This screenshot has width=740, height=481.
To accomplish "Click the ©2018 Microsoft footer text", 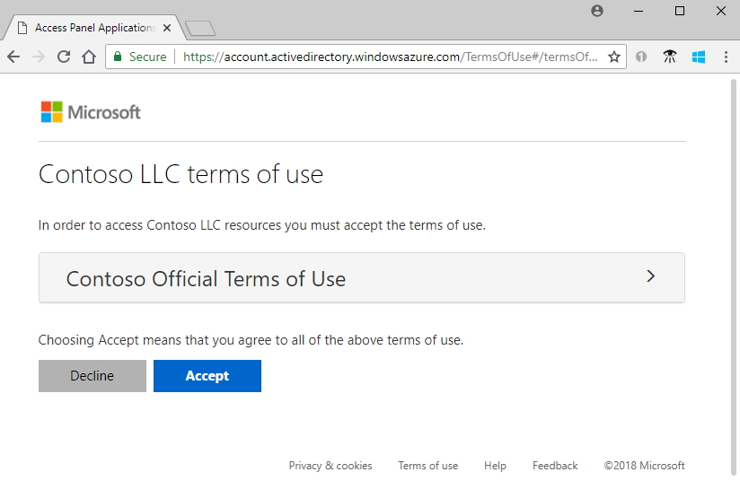I will (644, 466).
